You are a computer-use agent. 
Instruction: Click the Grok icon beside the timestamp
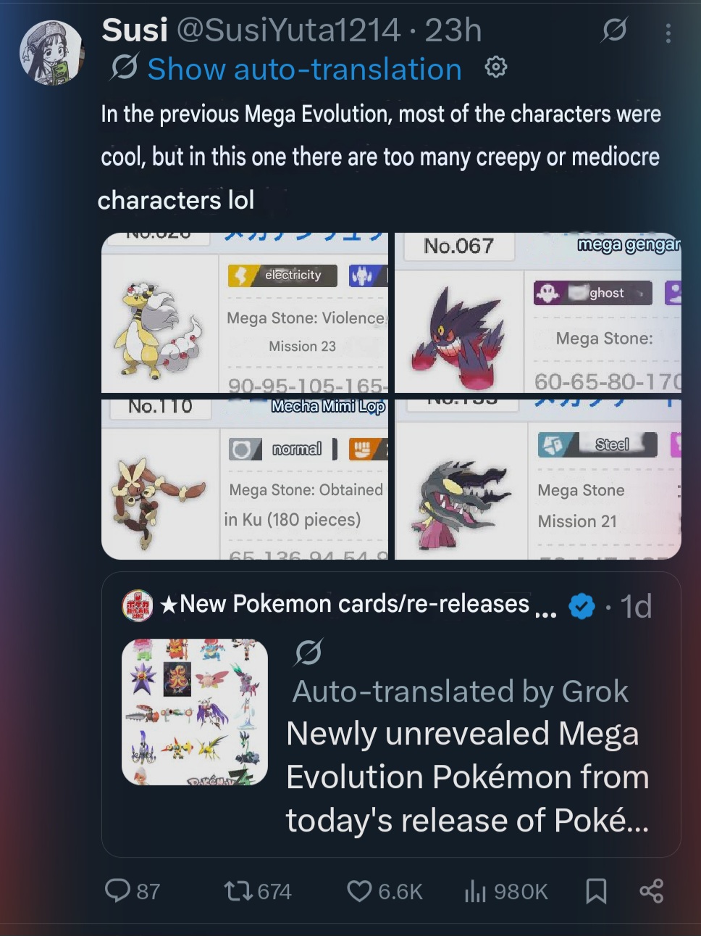pos(614,30)
